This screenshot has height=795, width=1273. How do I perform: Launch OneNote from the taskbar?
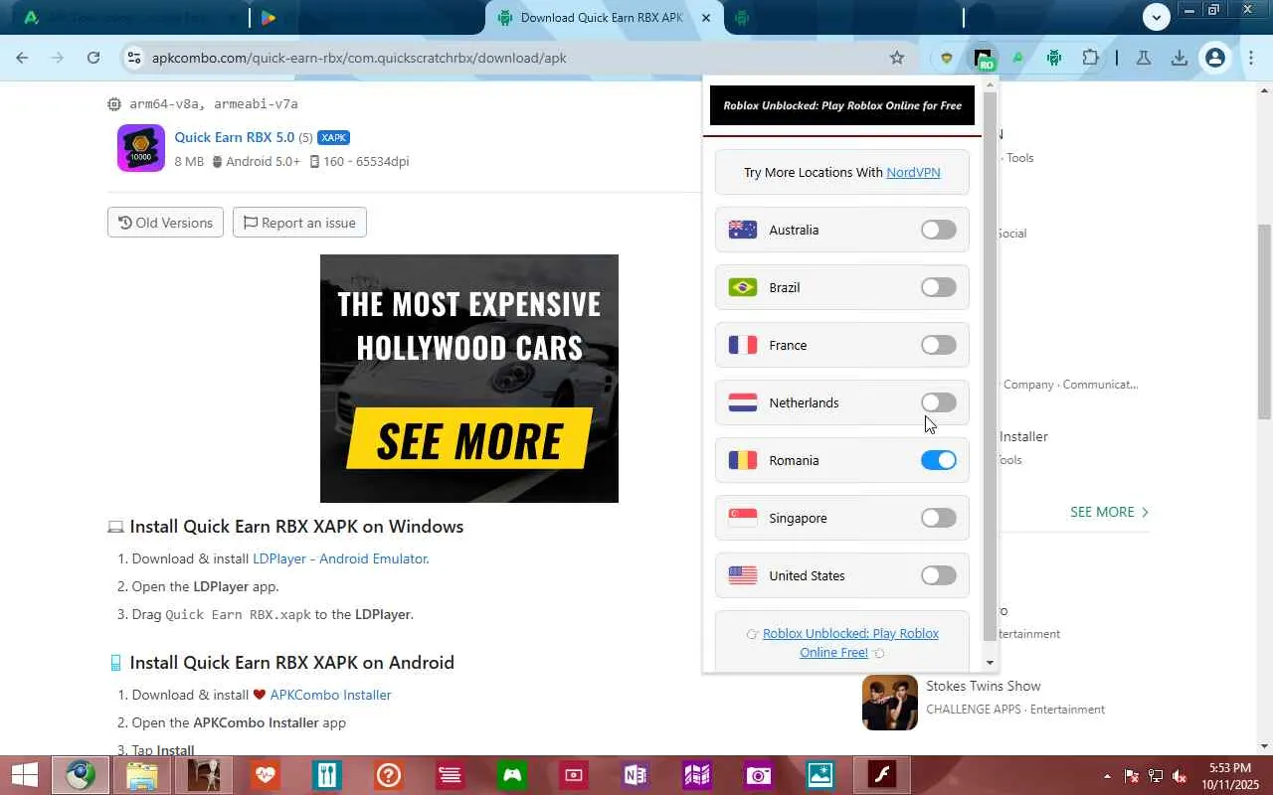[636, 775]
